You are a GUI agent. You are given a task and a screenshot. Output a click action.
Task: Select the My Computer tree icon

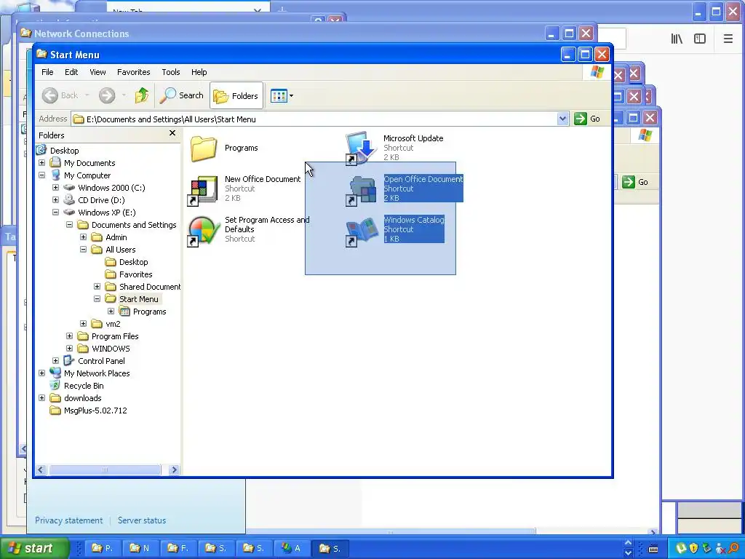coord(55,175)
